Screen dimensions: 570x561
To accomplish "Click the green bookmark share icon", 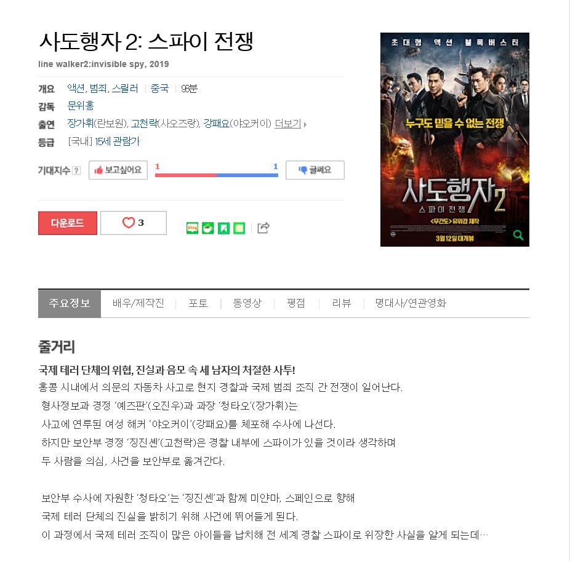I will (x=223, y=228).
